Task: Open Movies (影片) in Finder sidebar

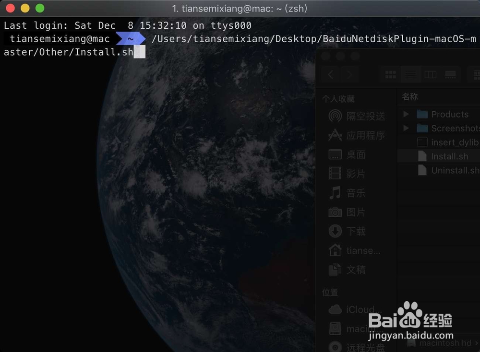Action: point(347,174)
